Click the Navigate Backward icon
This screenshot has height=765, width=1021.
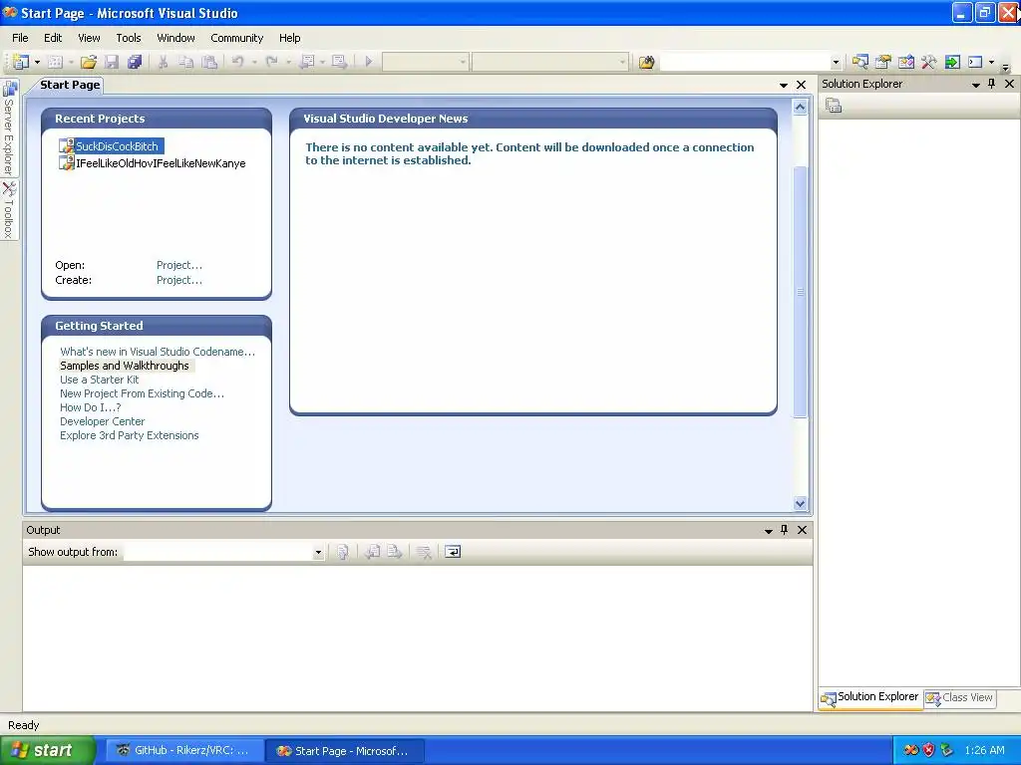[307, 62]
